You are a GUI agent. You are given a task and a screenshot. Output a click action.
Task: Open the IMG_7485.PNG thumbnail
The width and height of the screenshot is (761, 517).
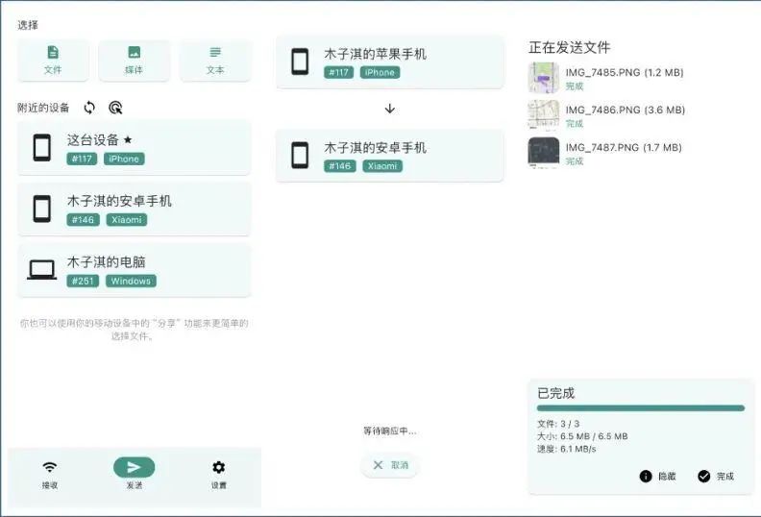[x=544, y=78]
